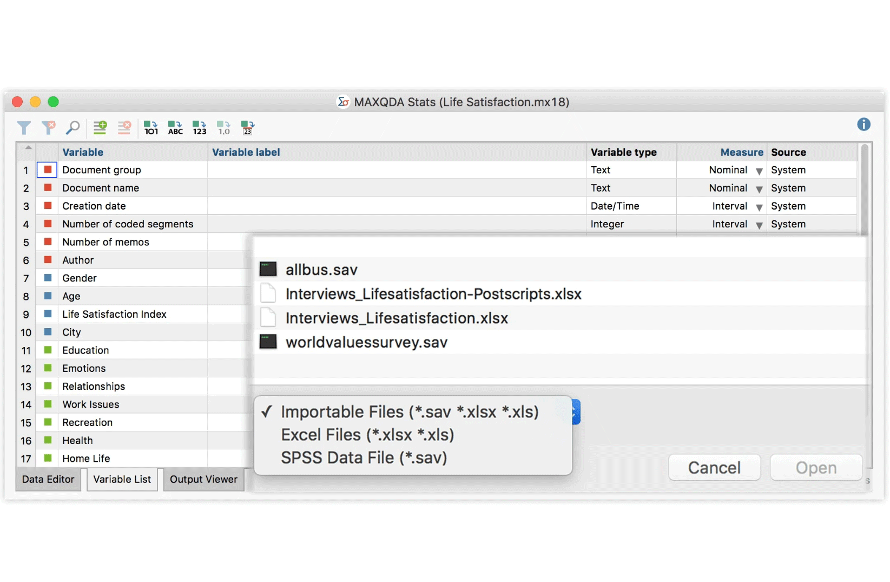Open the filter variables tool
890x582 pixels.
pyautogui.click(x=24, y=128)
